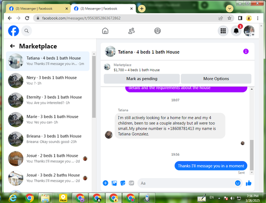Open more actions plus icon in composer

pyautogui.click(x=105, y=183)
